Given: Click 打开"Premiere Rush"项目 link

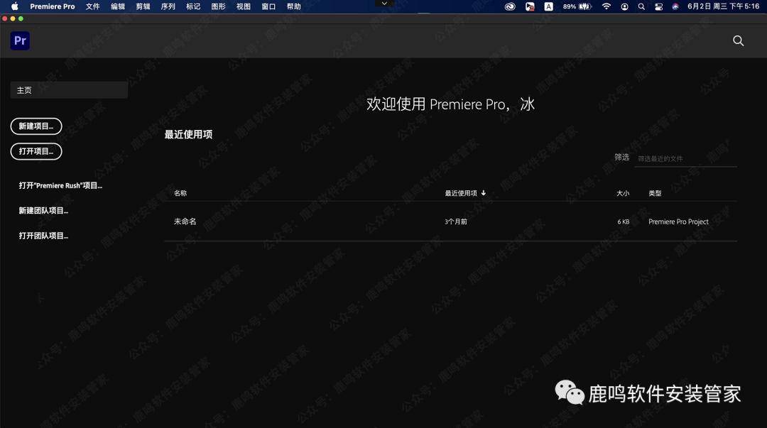Looking at the screenshot, I should (60, 185).
